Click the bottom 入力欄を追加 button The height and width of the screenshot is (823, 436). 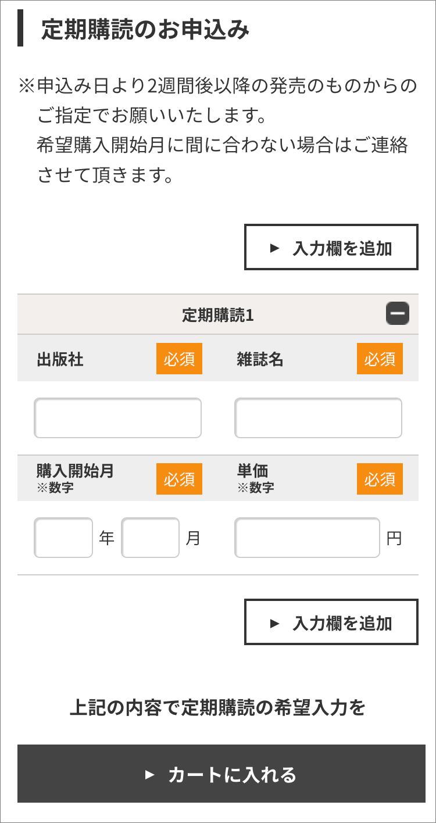tap(331, 622)
